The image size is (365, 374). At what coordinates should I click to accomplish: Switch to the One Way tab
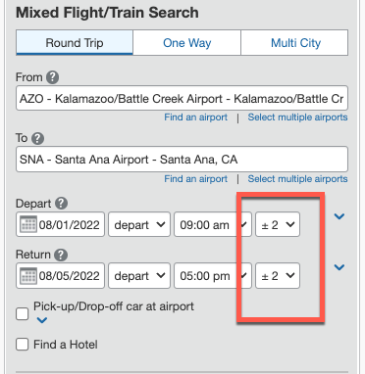point(187,43)
